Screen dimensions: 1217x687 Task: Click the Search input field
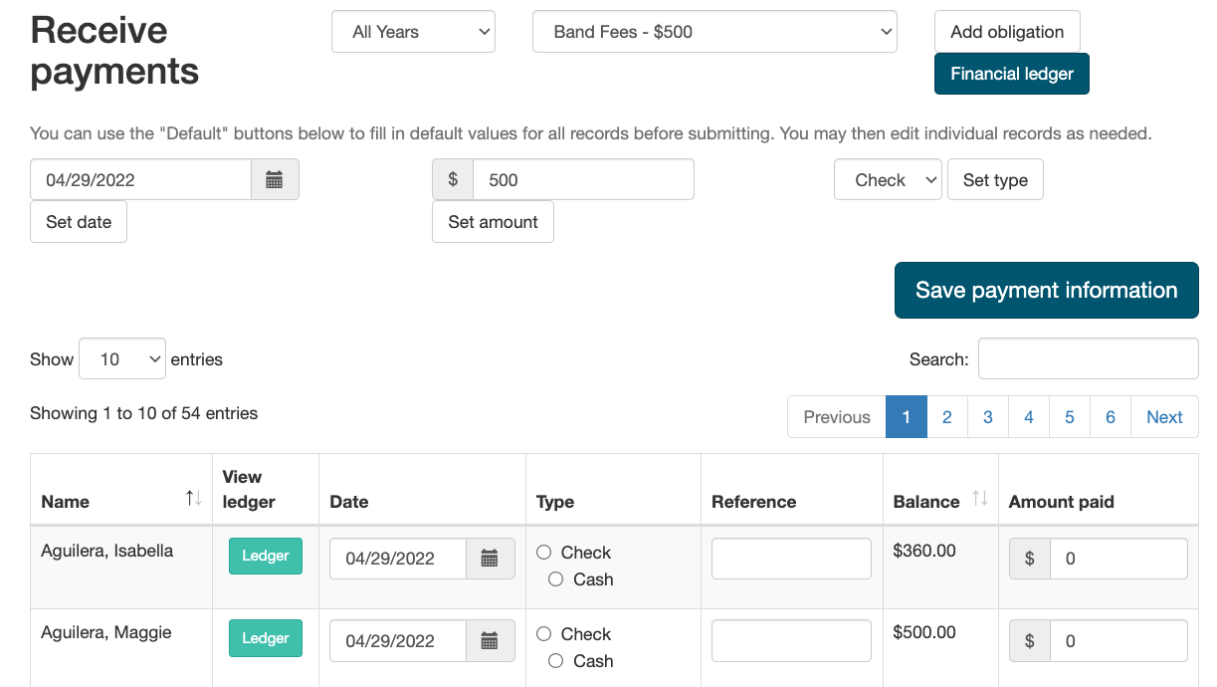(x=1088, y=359)
